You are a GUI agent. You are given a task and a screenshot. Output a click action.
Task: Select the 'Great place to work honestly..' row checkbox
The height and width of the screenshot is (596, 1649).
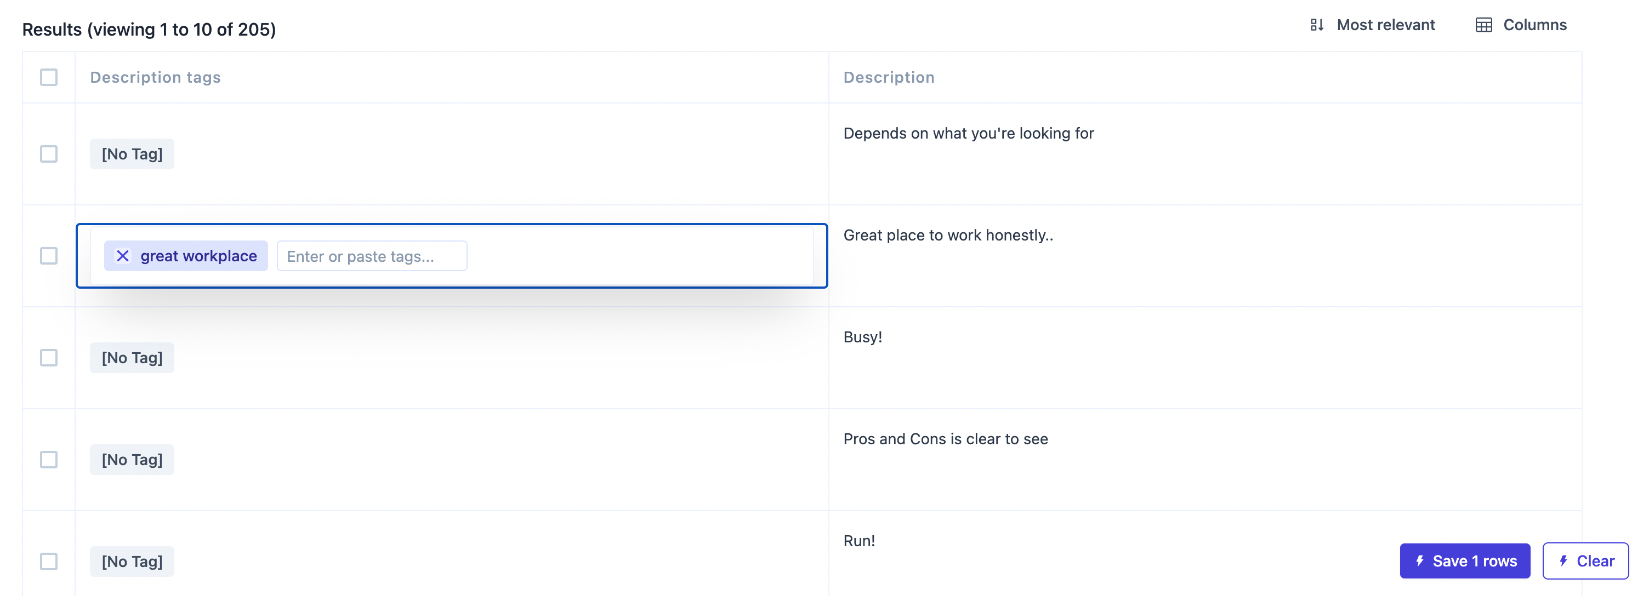pos(49,256)
